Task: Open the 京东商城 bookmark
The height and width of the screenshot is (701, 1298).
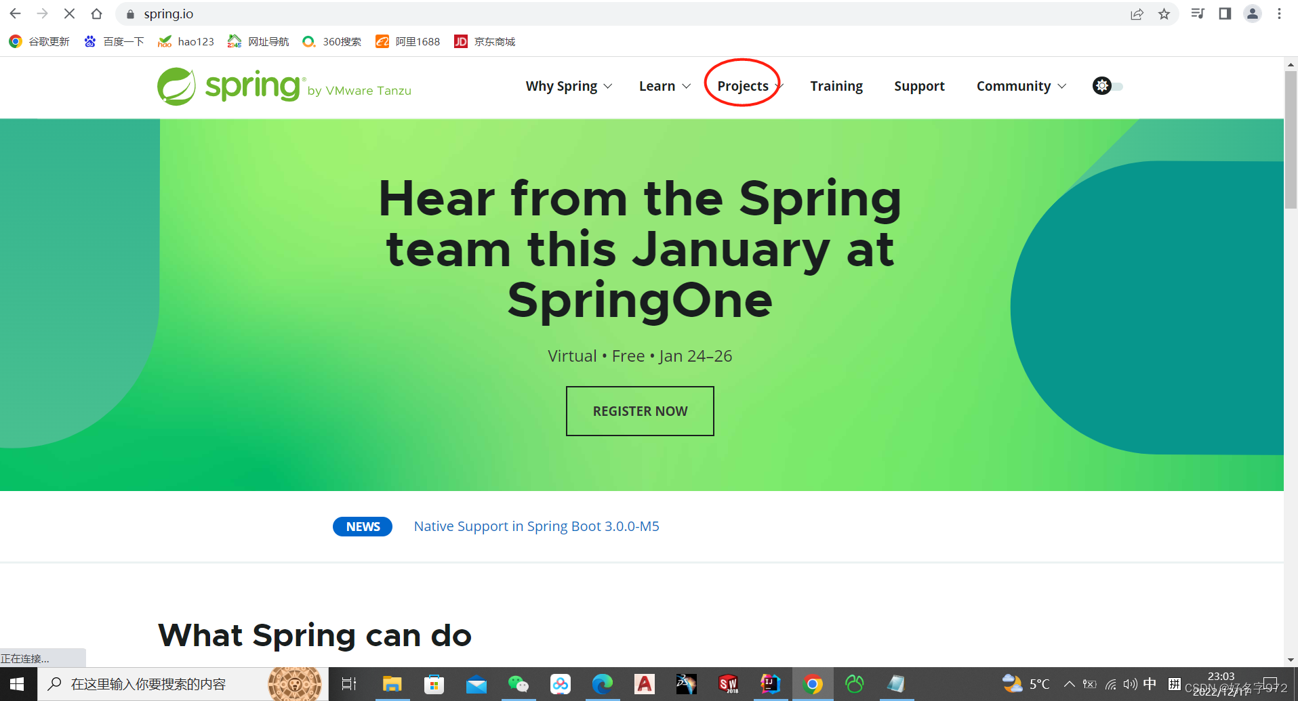Action: pyautogui.click(x=485, y=42)
